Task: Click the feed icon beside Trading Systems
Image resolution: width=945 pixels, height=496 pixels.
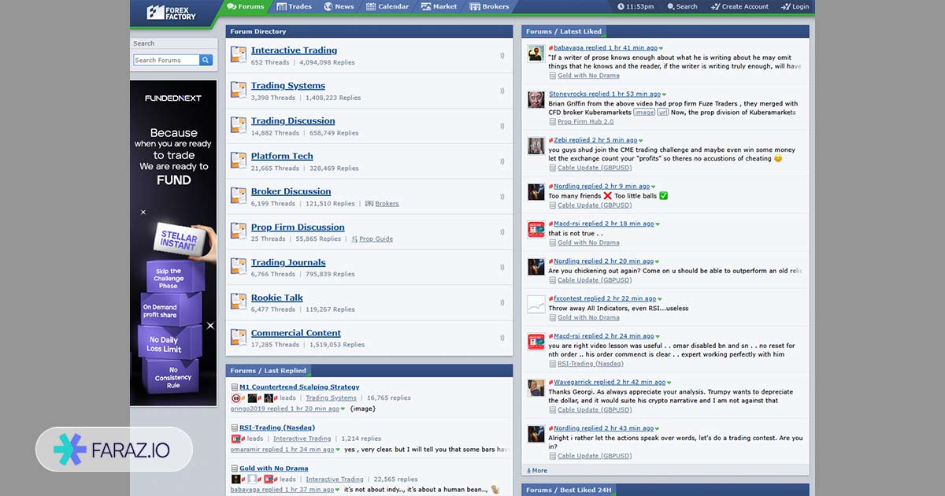Action: (502, 91)
